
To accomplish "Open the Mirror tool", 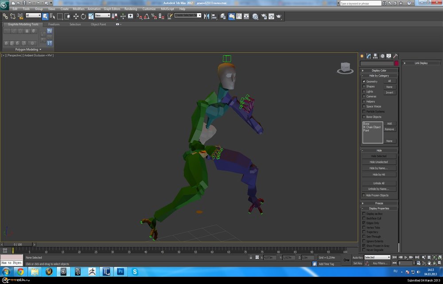I will coord(206,16).
